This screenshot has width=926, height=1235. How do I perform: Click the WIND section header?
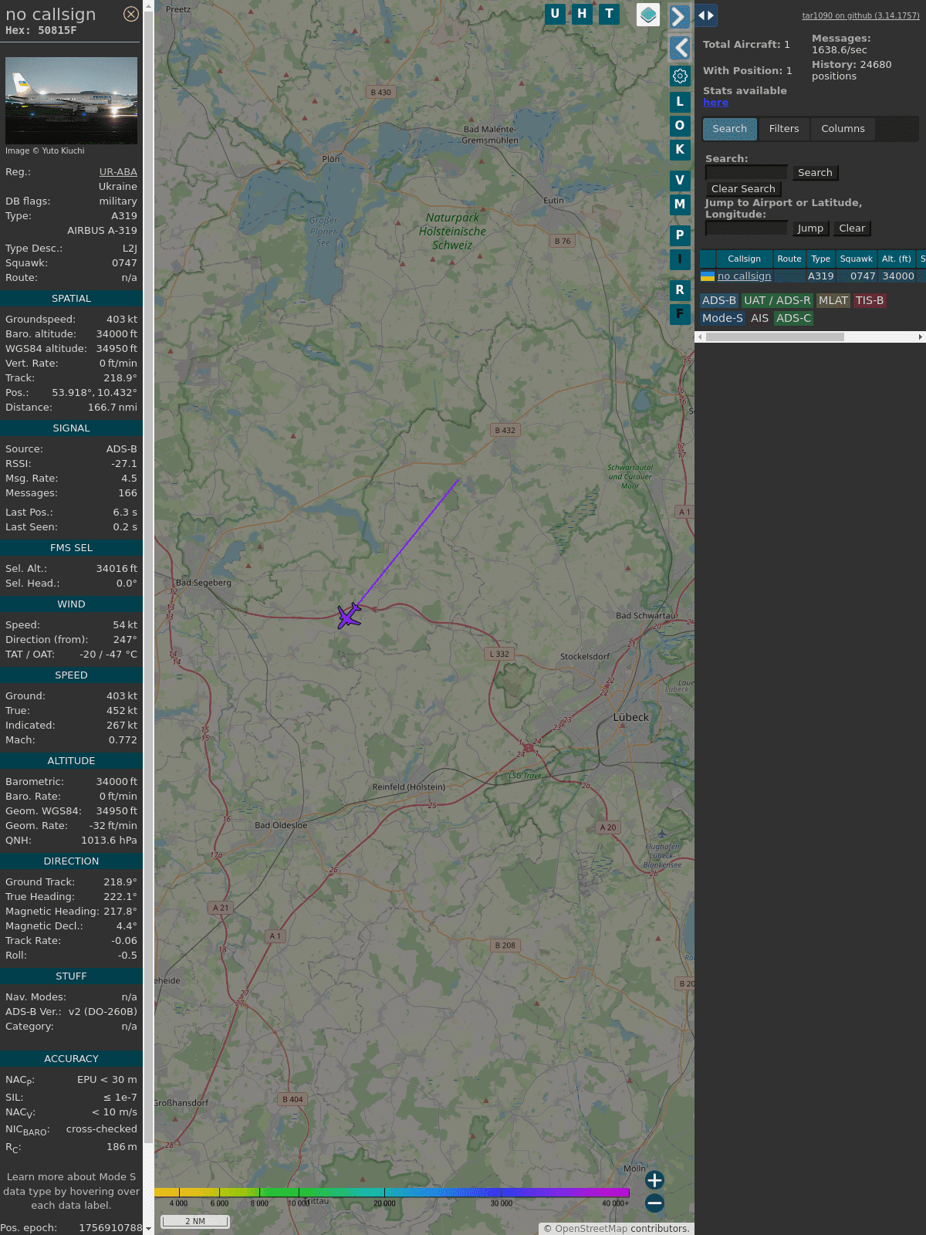pyautogui.click(x=71, y=604)
